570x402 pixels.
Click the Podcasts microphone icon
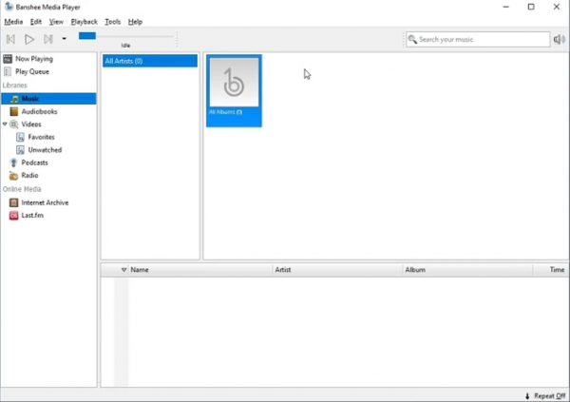[14, 163]
